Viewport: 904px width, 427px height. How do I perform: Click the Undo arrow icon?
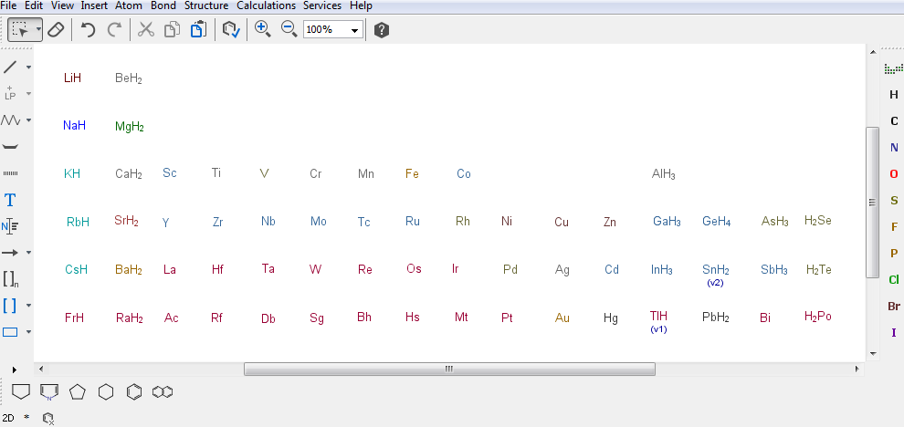click(88, 30)
